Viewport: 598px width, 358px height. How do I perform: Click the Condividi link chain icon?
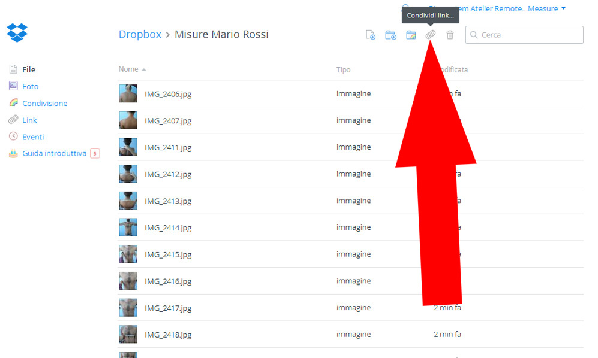coord(430,35)
